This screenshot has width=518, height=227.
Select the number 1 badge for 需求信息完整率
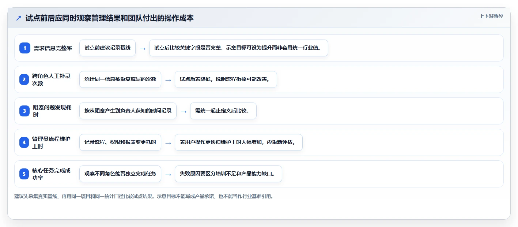pyautogui.click(x=25, y=48)
